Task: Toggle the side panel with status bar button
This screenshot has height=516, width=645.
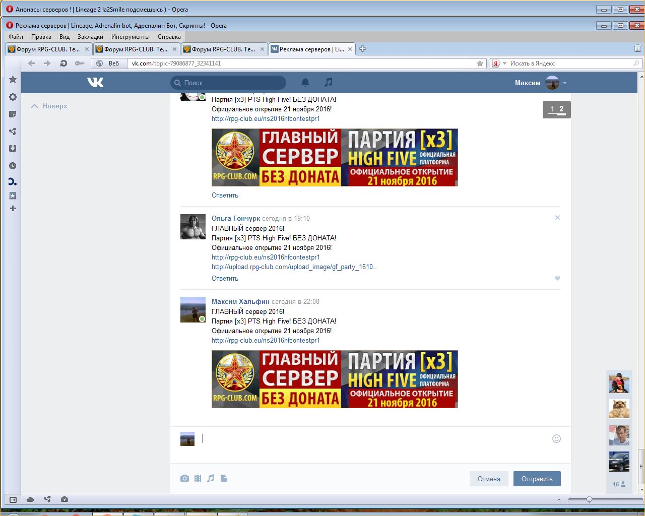Action: coord(13,499)
